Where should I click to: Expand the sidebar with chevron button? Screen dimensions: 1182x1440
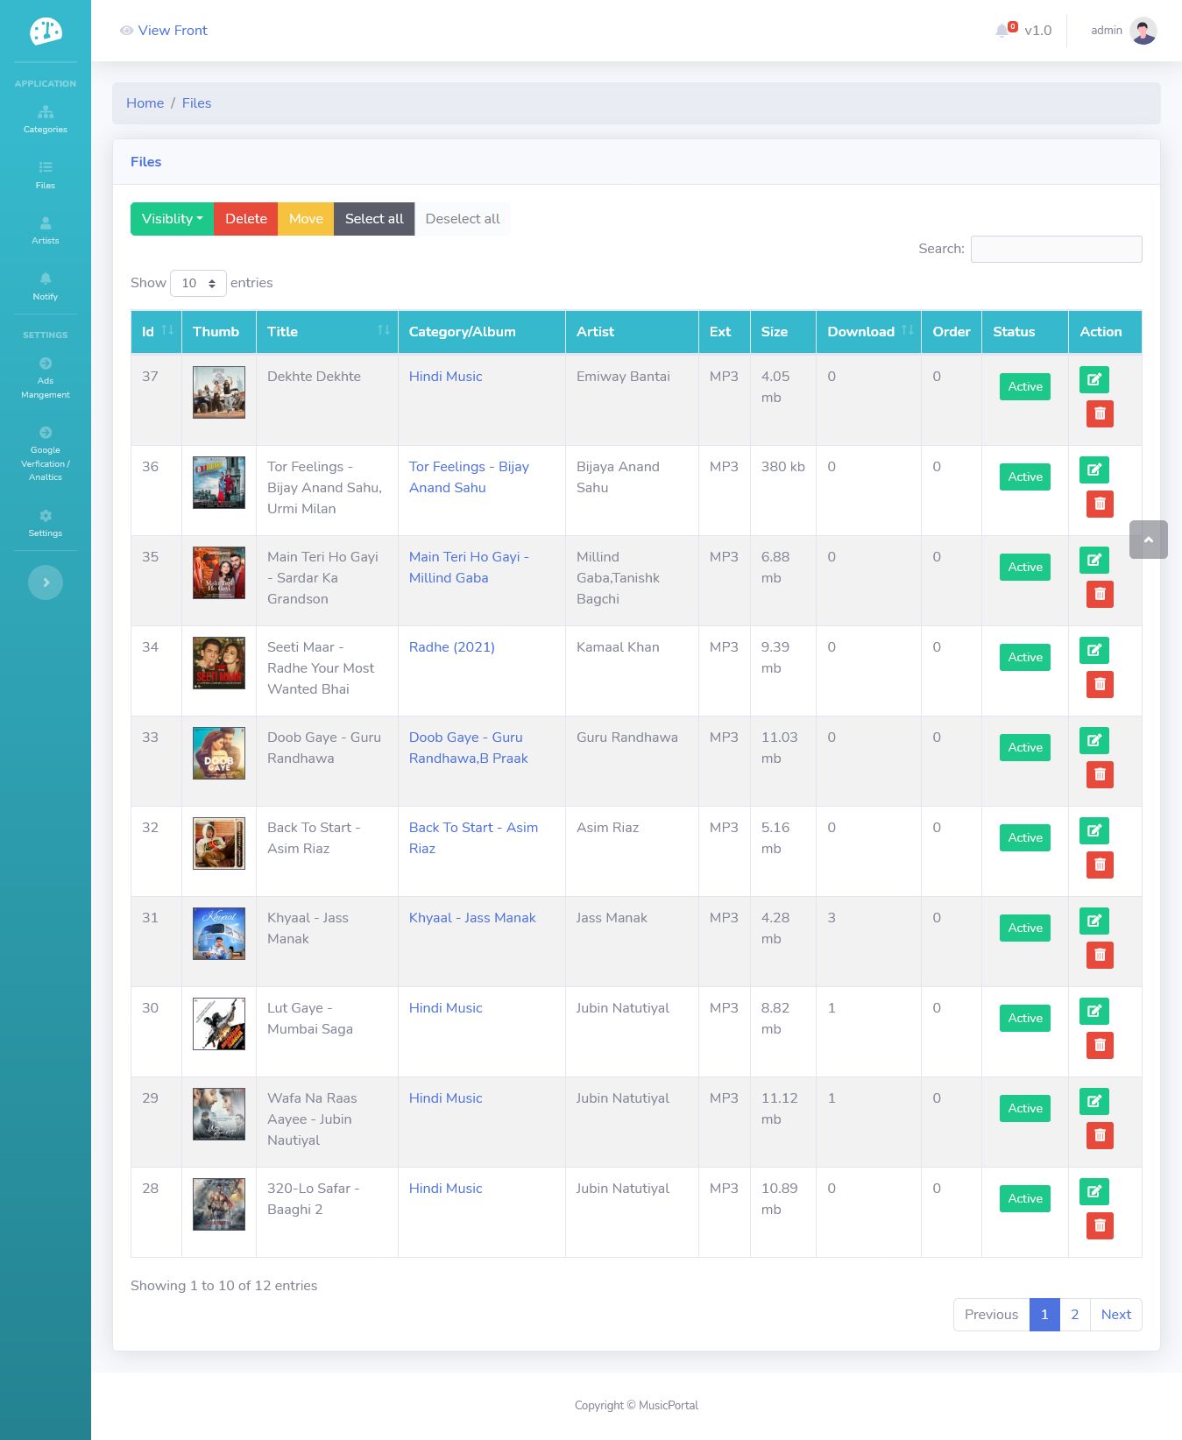coord(46,582)
